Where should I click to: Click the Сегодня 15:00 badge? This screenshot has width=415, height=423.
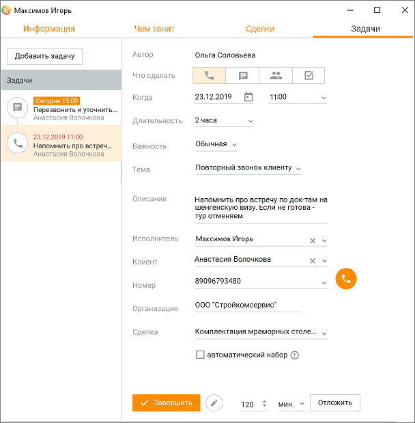(x=57, y=101)
